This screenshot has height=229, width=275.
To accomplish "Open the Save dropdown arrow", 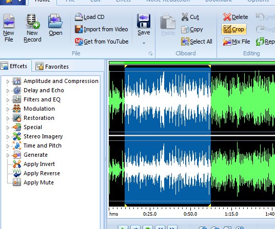I will 144,43.
